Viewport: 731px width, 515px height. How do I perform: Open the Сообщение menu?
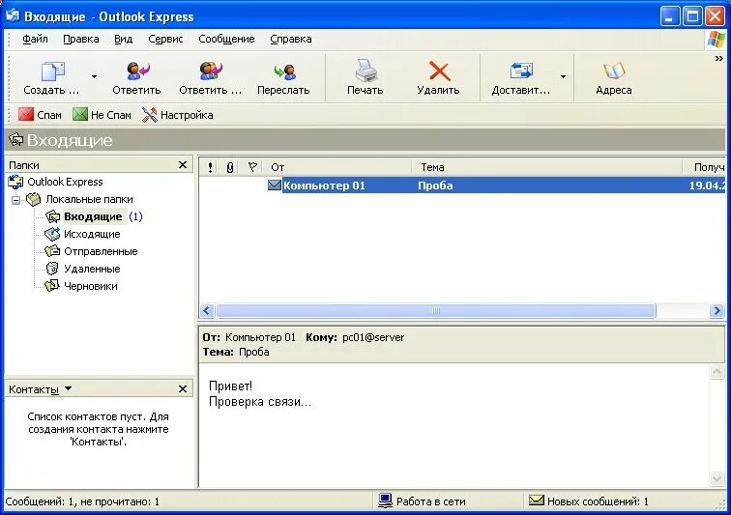coord(226,40)
